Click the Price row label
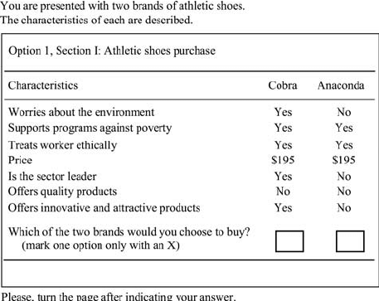Screen dimensions: 379x301 [x=20, y=160]
